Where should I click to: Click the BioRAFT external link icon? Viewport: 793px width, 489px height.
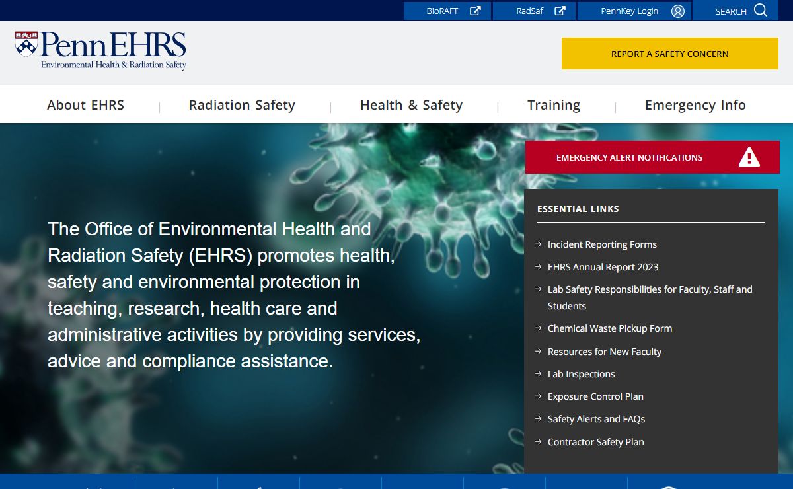475,11
